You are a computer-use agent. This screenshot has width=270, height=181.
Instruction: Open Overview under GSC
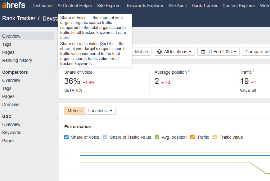click(x=11, y=124)
